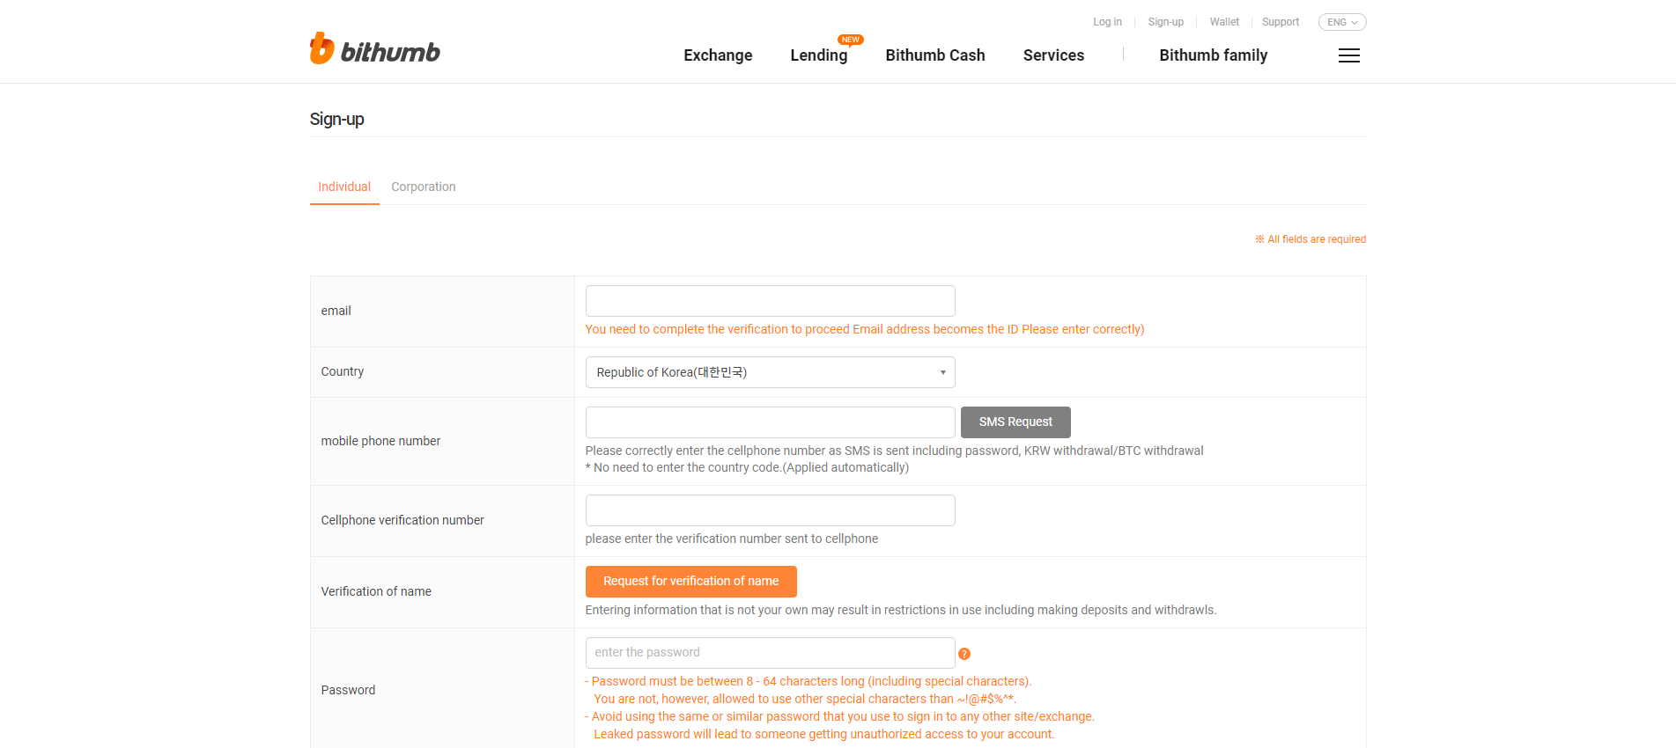Open the ENG language dropdown

[x=1341, y=22]
